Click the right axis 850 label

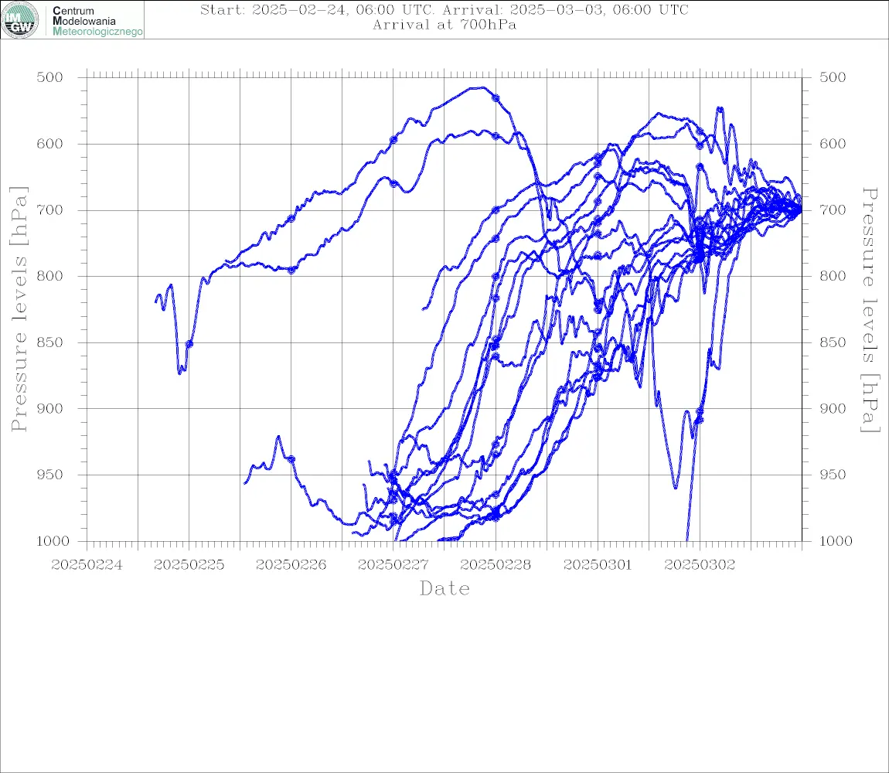click(x=833, y=342)
